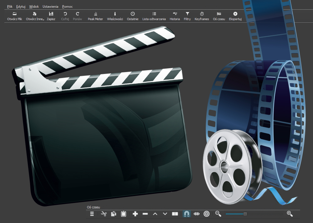
Task: Open the Keyframes panel
Action: (x=202, y=16)
